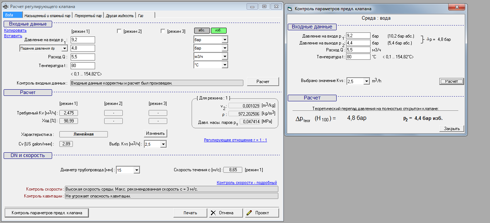Click the Проект button with pencil icon
Image resolution: width=490 pixels, height=223 pixels.
tap(262, 213)
